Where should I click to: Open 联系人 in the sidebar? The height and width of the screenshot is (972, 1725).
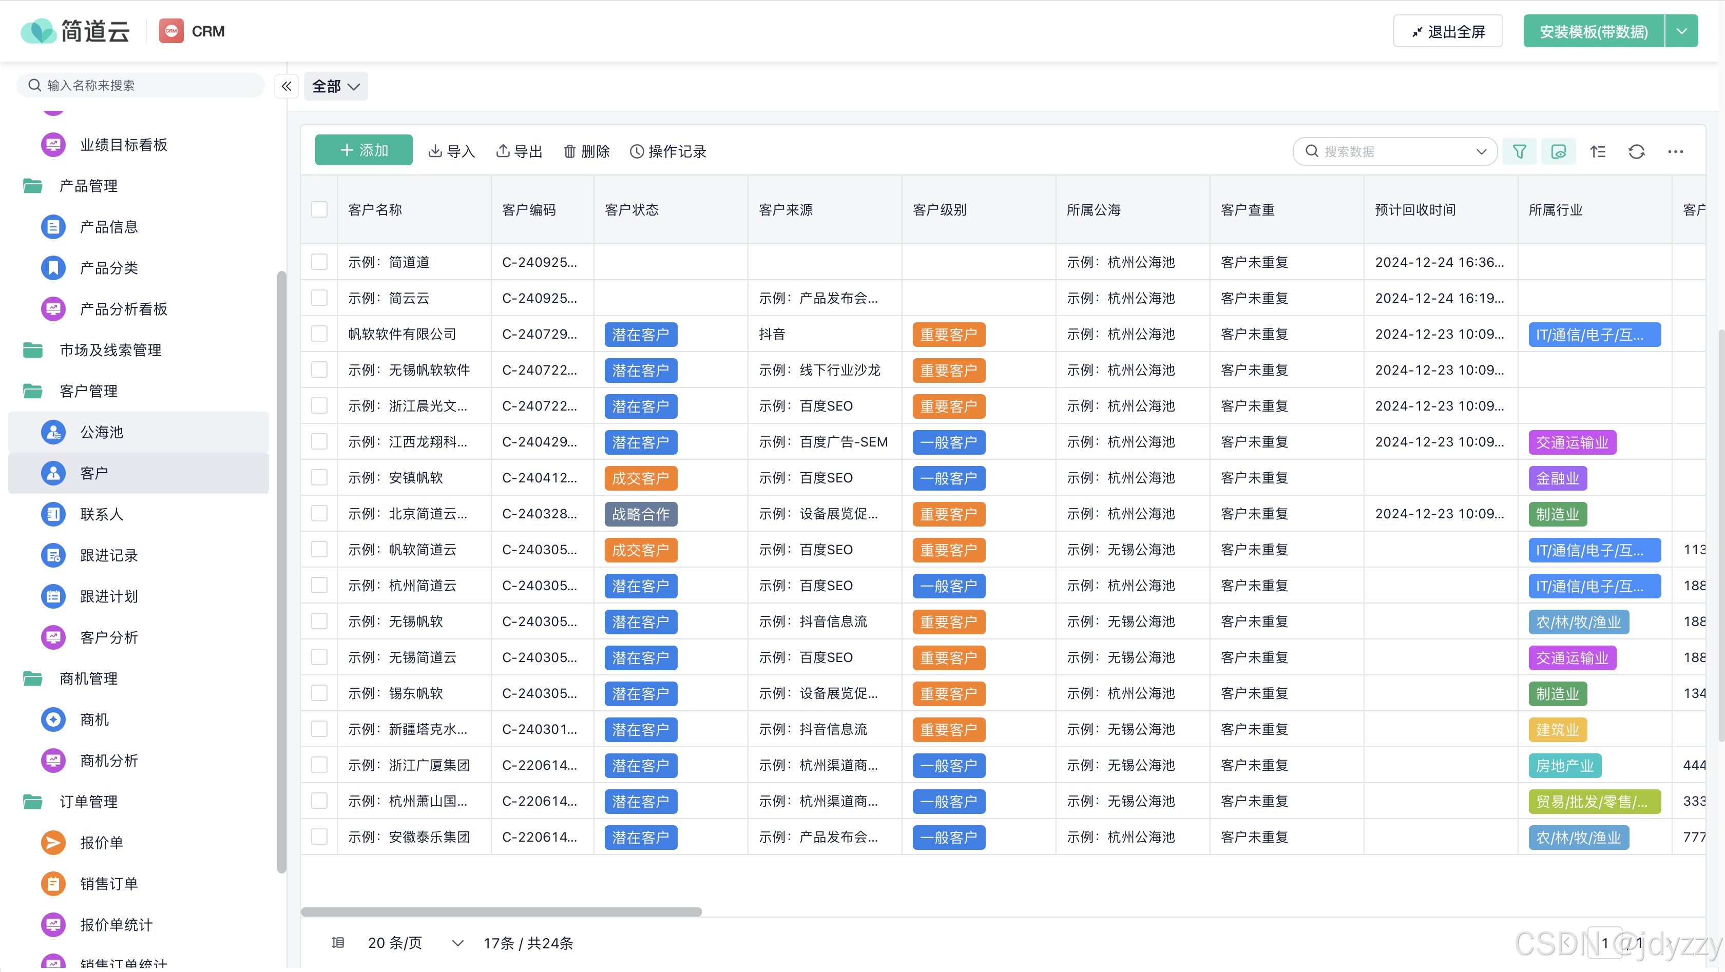[x=102, y=514]
